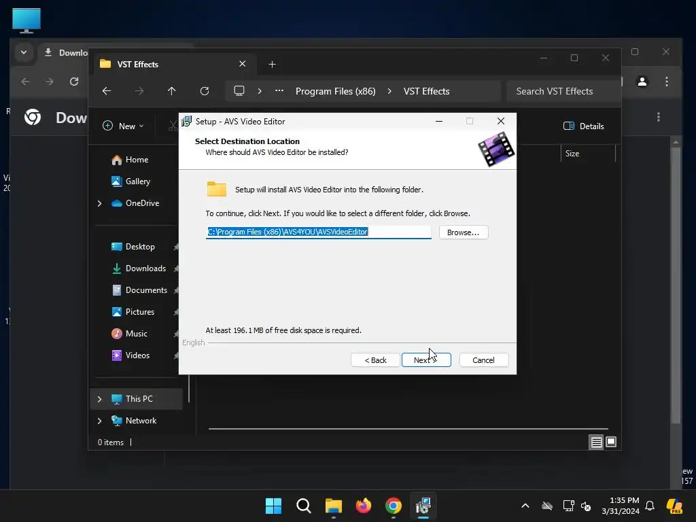Select This PC in navigation pane
Viewport: 696px width, 522px height.
[136, 399]
